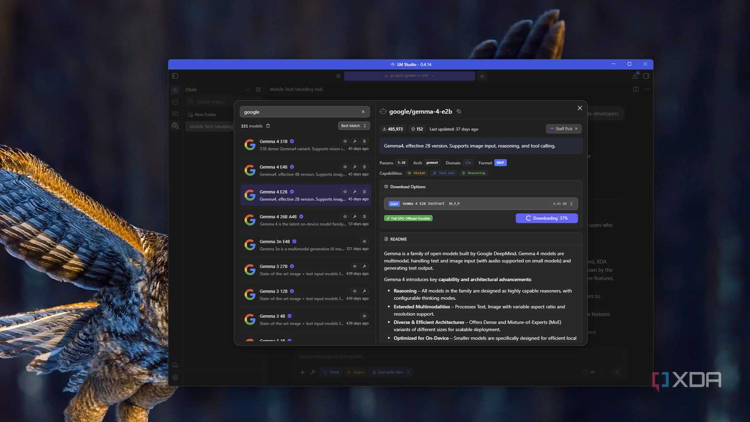Click the vision eye icon on Gemma 4 E4B
Screen dimensions: 750x422
click(x=345, y=167)
